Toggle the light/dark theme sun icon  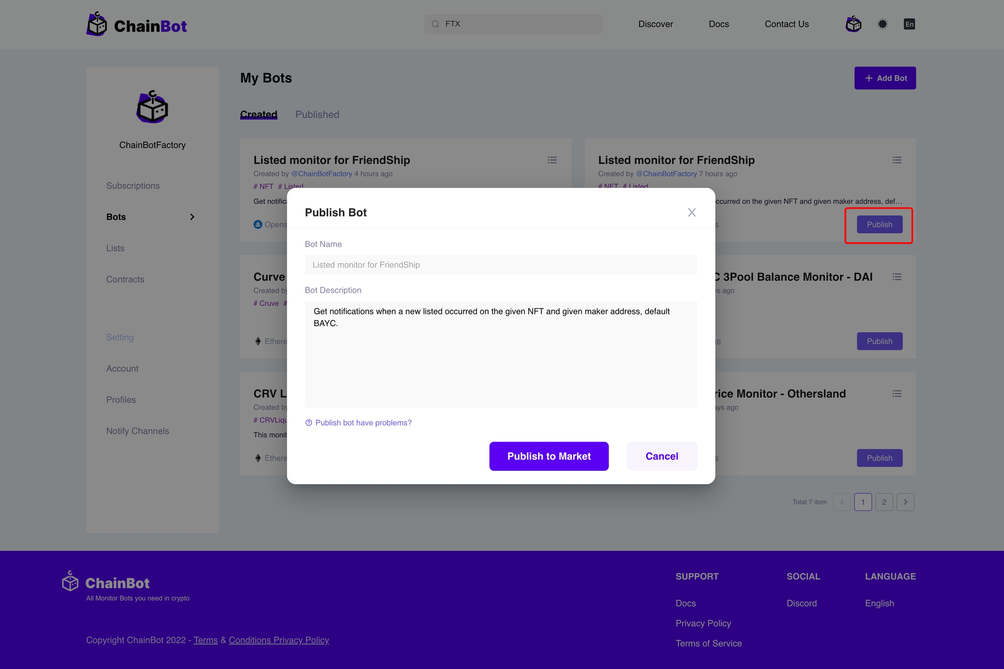882,24
